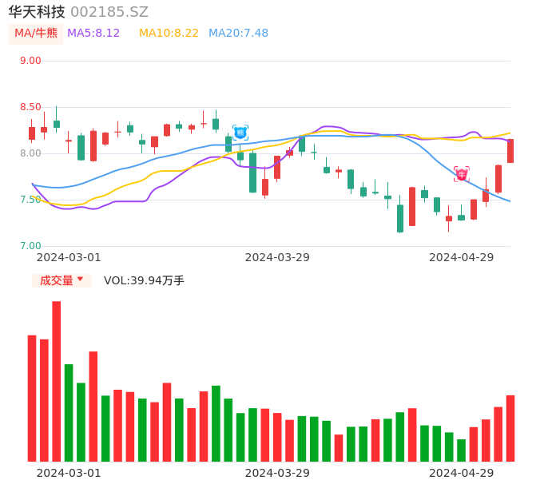This screenshot has width=548, height=484.
Task: Click the 2024-03-01 date label under price chart
Action: pyautogui.click(x=69, y=257)
